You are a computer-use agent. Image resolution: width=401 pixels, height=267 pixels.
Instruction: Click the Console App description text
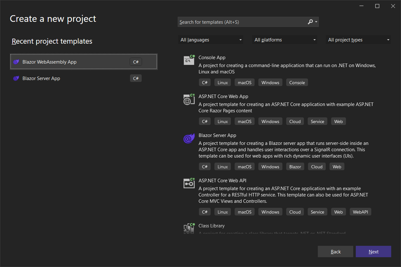[x=287, y=69]
